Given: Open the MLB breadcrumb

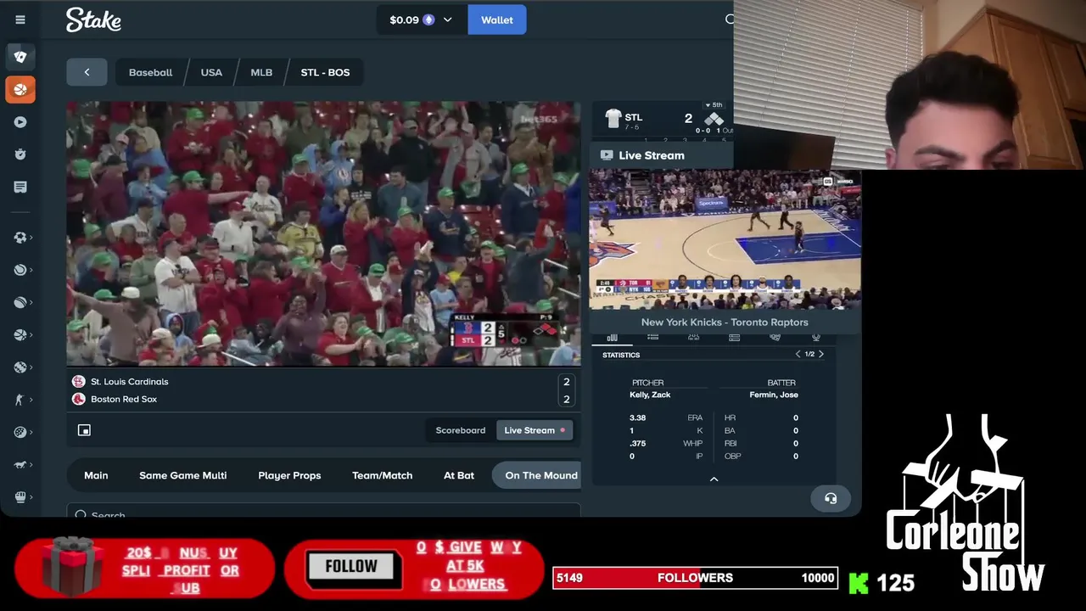Looking at the screenshot, I should [261, 72].
